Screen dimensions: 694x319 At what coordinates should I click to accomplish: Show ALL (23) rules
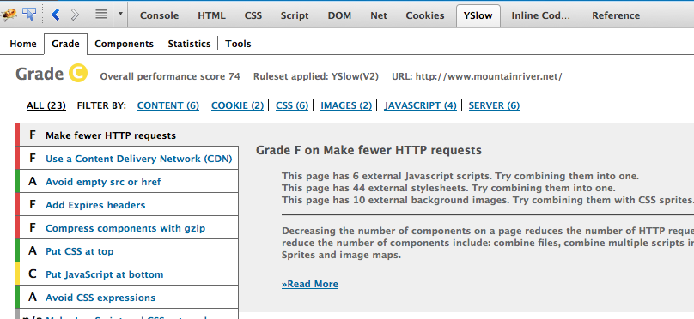click(46, 105)
